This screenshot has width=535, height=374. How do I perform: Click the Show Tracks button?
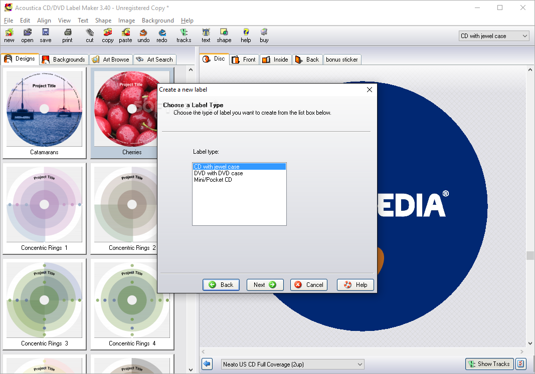pyautogui.click(x=489, y=364)
